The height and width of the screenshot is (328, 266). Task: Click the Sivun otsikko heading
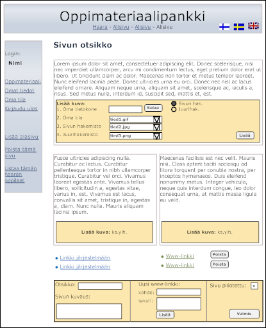83,45
